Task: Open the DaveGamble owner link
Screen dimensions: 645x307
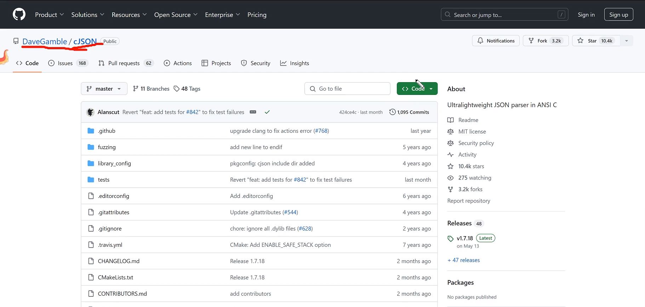Action: (x=45, y=41)
